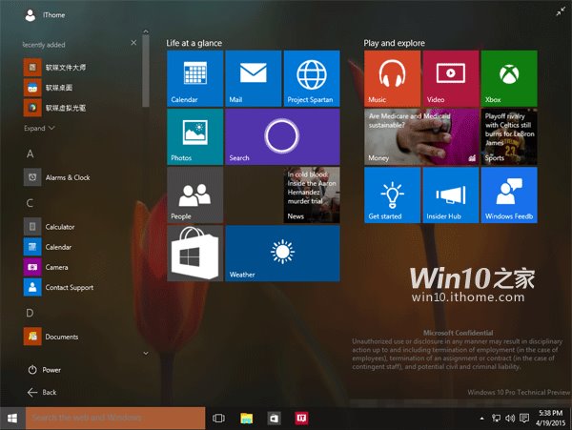The height and width of the screenshot is (430, 572).
Task: Click the app list scrollbar thumb
Action: tap(146, 72)
